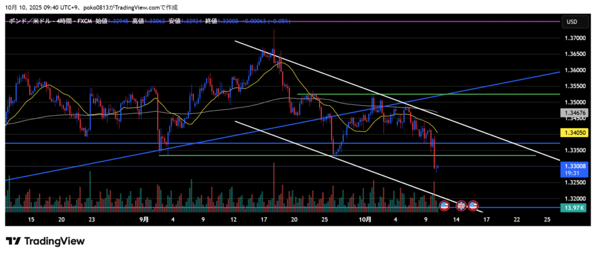Click the rightmost US flag event icon
596x256 pixels.
coord(473,205)
